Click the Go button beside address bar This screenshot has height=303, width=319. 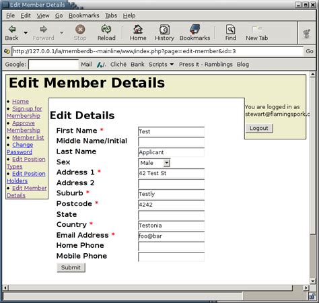pos(310,51)
